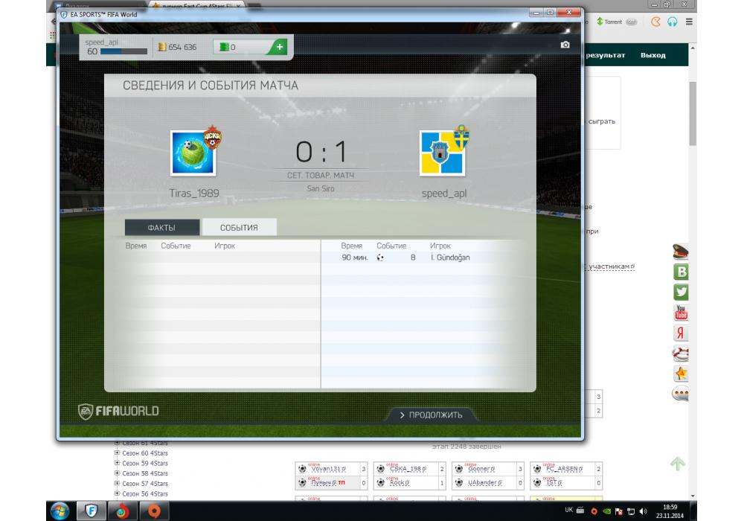Click the Tiras_1989 club crest image
This screenshot has height=521, width=744.
[x=193, y=153]
